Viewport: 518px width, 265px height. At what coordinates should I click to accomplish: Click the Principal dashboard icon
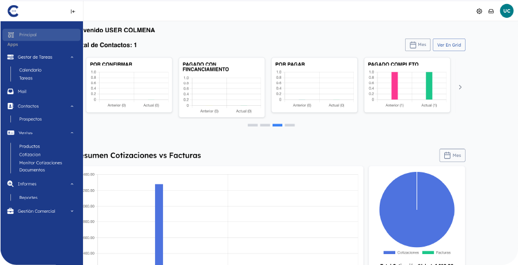[11, 34]
